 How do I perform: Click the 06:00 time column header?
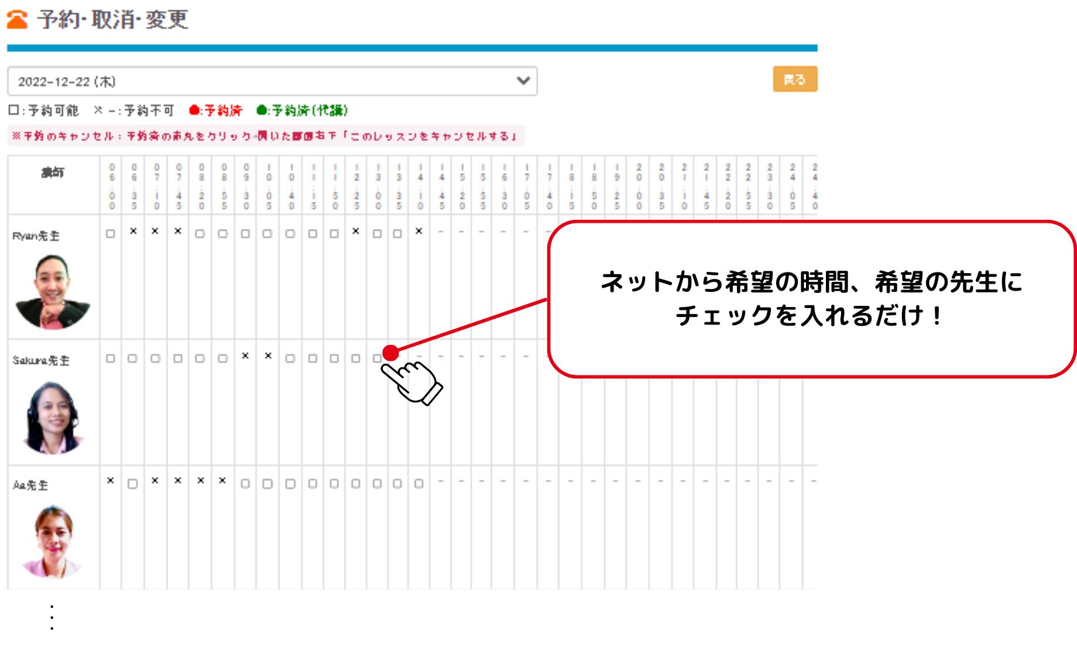click(112, 186)
